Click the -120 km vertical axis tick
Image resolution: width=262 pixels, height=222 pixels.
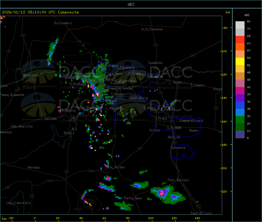224,74
